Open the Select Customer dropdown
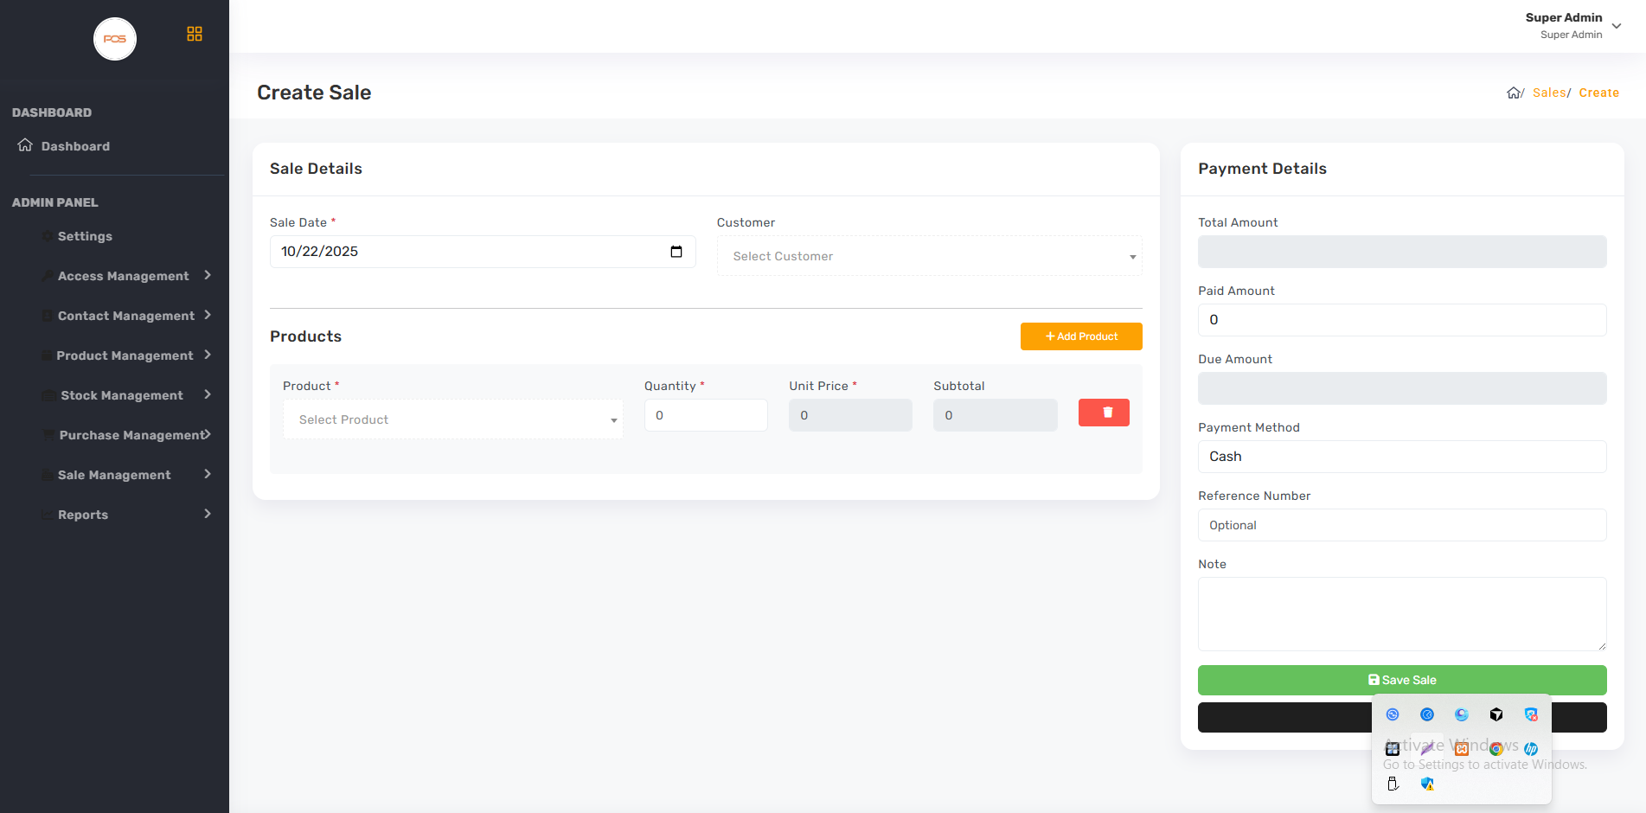This screenshot has height=813, width=1646. (x=929, y=256)
